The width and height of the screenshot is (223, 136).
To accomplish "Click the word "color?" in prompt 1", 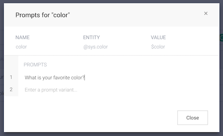I will [x=78, y=78].
